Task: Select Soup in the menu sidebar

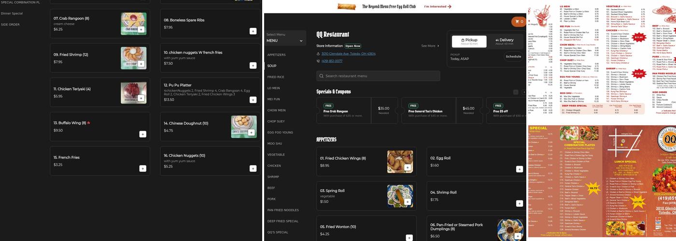Action: [272, 66]
